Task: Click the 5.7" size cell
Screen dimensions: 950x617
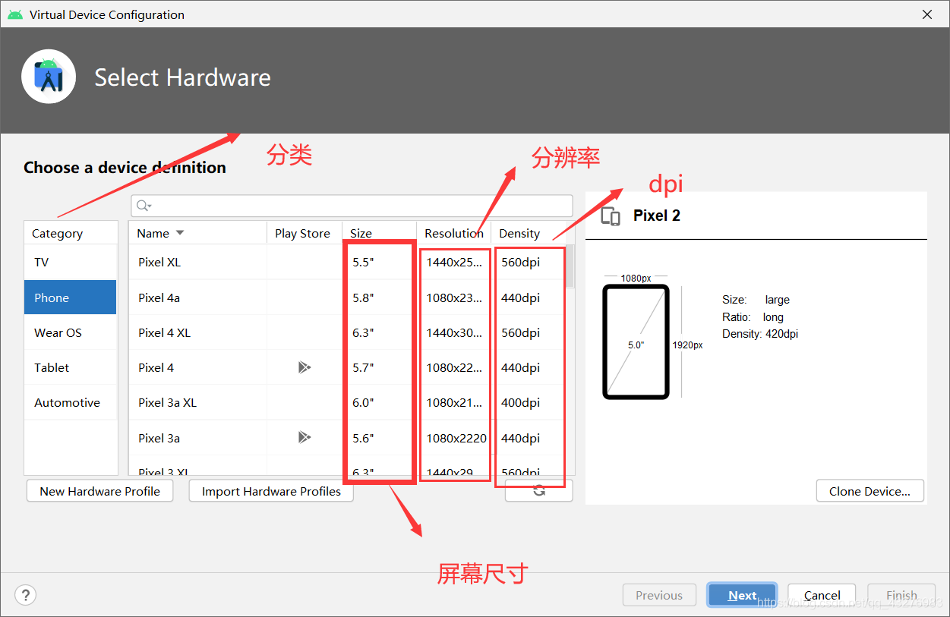Action: pyautogui.click(x=363, y=367)
